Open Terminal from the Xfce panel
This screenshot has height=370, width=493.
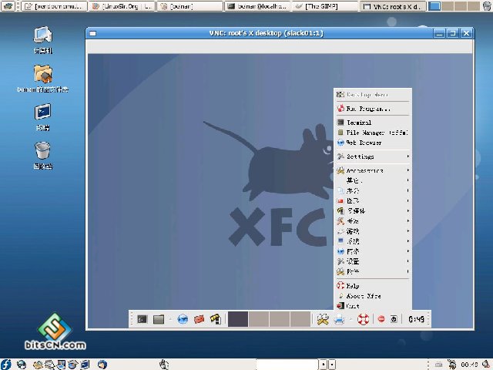tap(142, 319)
